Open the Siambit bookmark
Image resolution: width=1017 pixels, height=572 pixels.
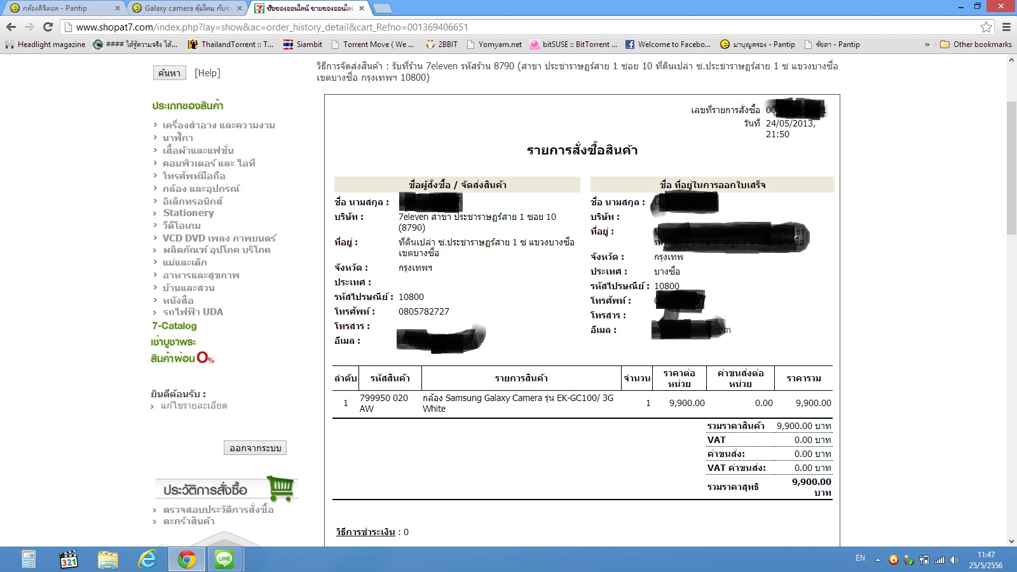pos(303,44)
